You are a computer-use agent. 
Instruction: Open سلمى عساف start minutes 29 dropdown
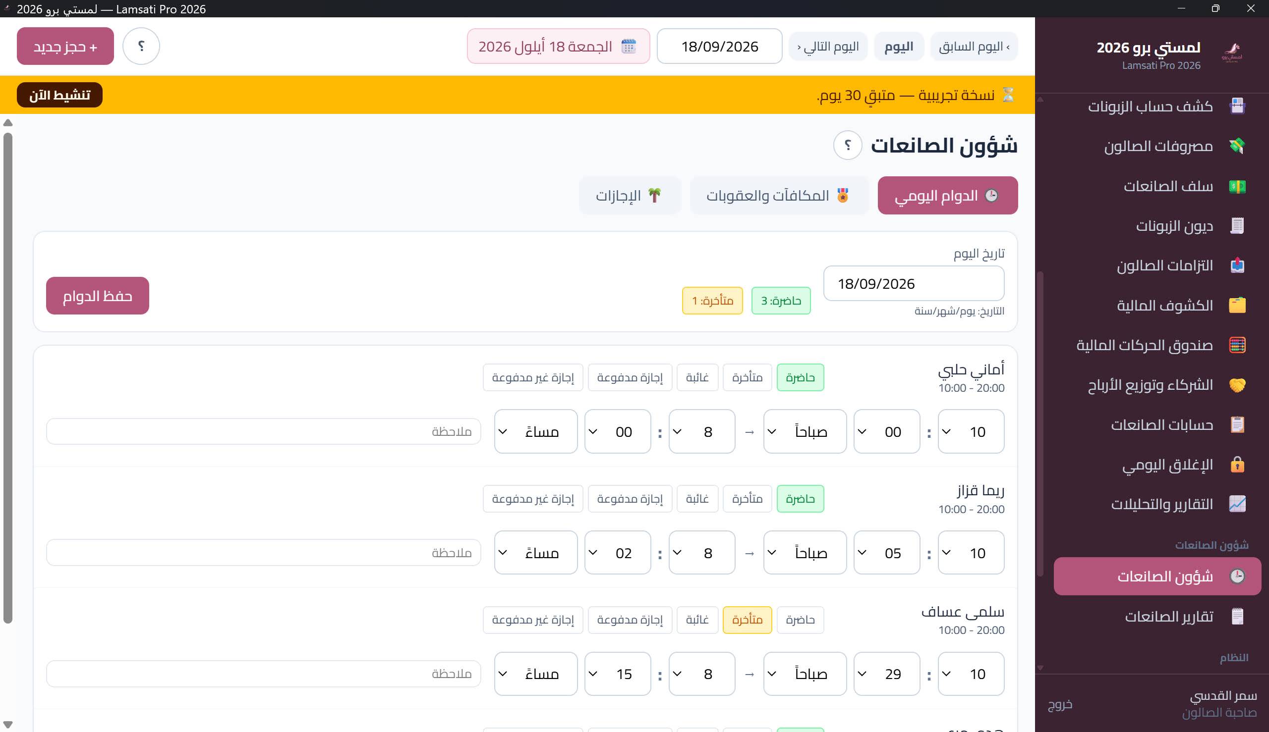point(887,674)
